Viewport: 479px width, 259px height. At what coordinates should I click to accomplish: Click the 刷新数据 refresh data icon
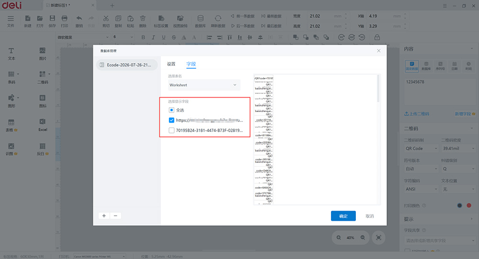[x=218, y=22]
